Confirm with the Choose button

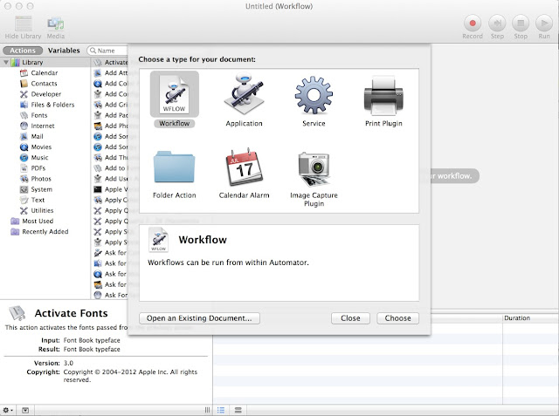[398, 318]
